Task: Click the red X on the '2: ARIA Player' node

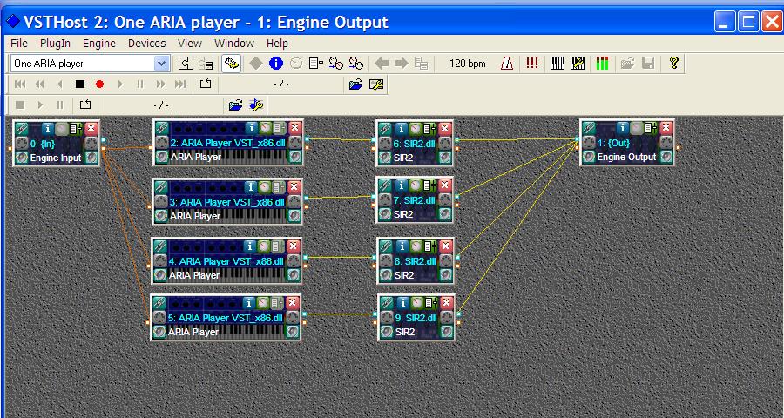Action: [294, 128]
